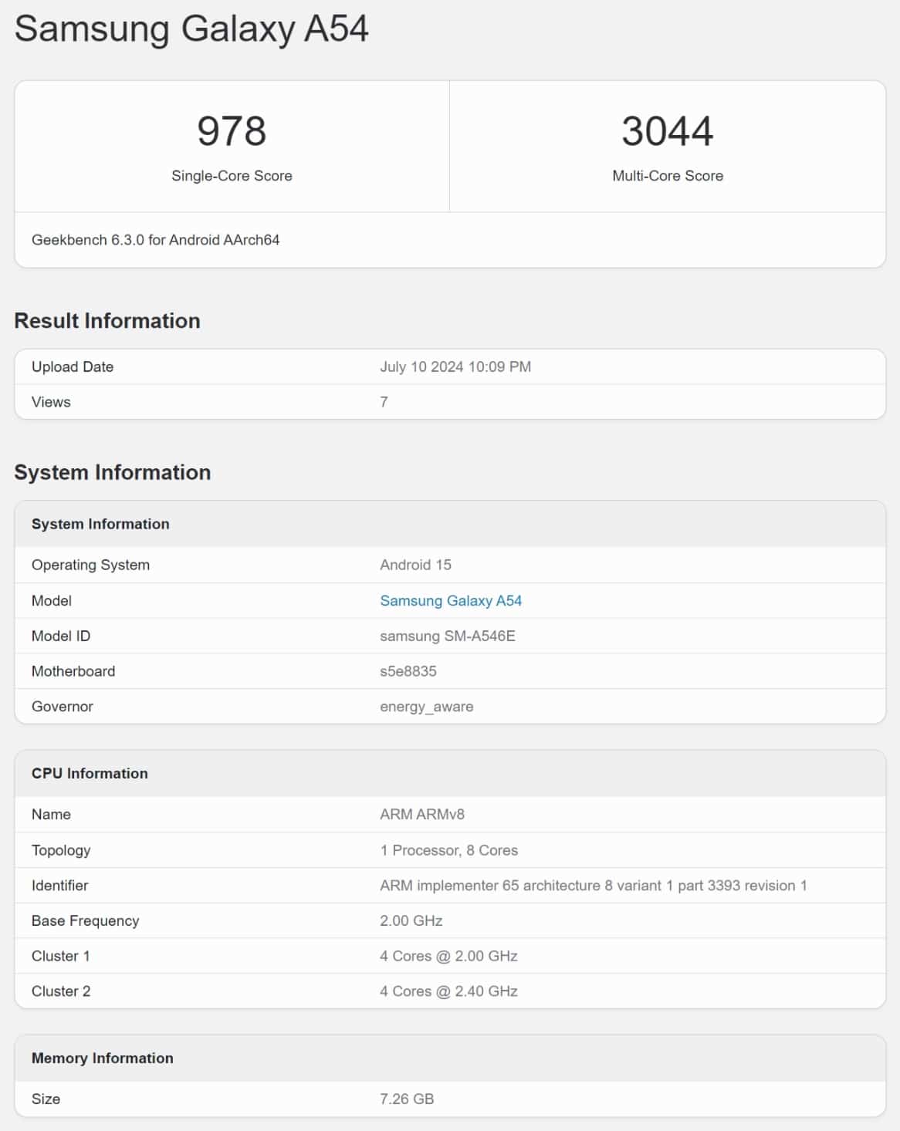Select the 4 Cores @ 2.40 GHz value
The image size is (900, 1131).
coord(449,991)
